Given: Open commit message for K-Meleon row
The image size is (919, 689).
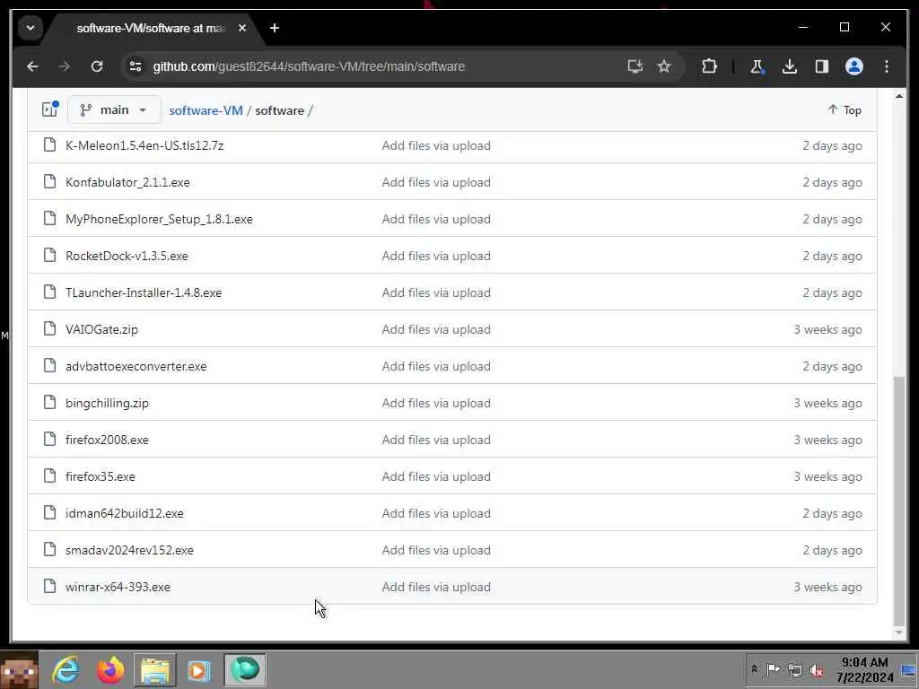Looking at the screenshot, I should pos(436,145).
